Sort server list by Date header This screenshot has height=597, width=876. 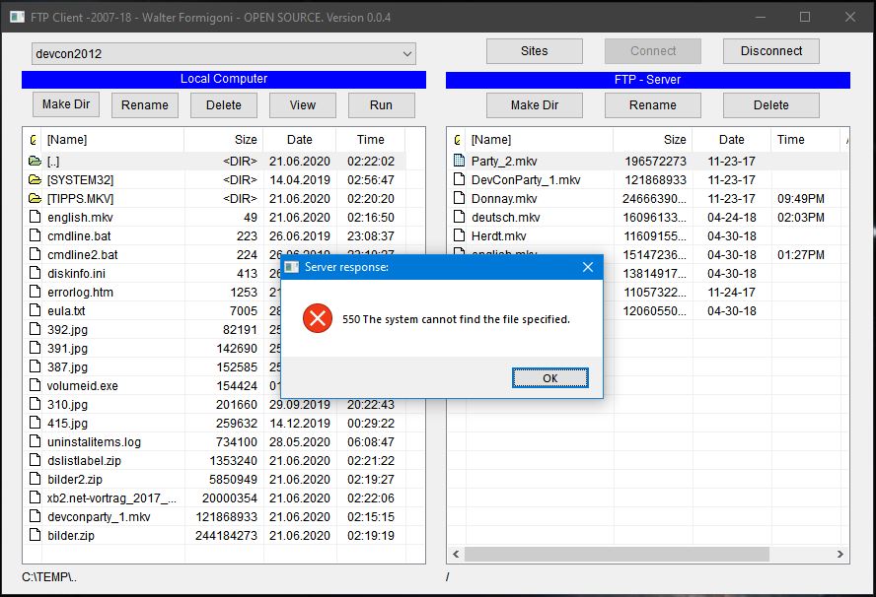click(x=731, y=140)
